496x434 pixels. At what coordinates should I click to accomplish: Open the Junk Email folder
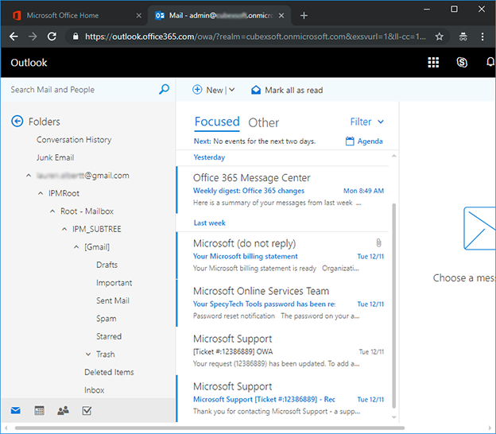tap(55, 157)
